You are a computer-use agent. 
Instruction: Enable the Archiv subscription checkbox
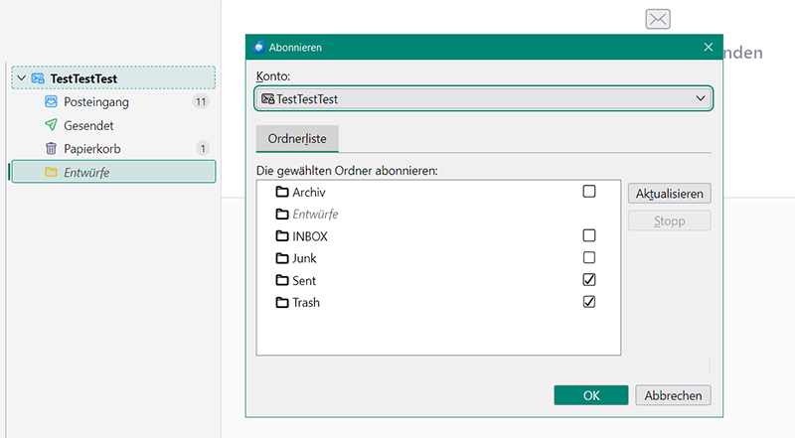[589, 192]
